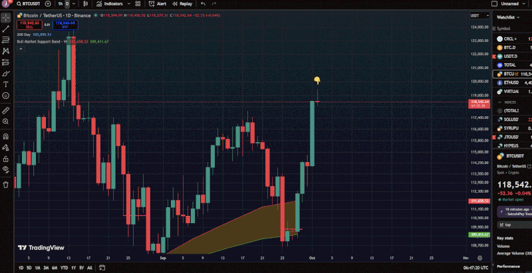Screen dimensions: 532x273
Task: Expand the time interval dropdown arrow
Action: coord(74,4)
